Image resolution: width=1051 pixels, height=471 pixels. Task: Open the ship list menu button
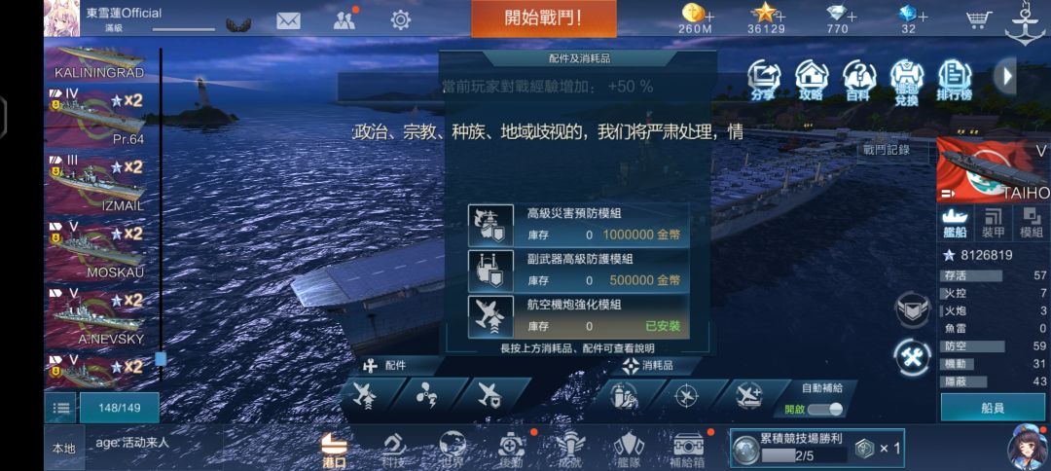coord(61,408)
